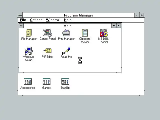Viewport: 160px width, 120px height.
Task: Open the Options menu
Action: pyautogui.click(x=36, y=20)
